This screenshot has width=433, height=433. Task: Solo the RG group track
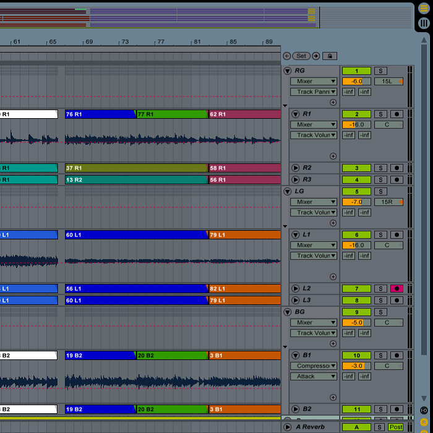(x=380, y=71)
